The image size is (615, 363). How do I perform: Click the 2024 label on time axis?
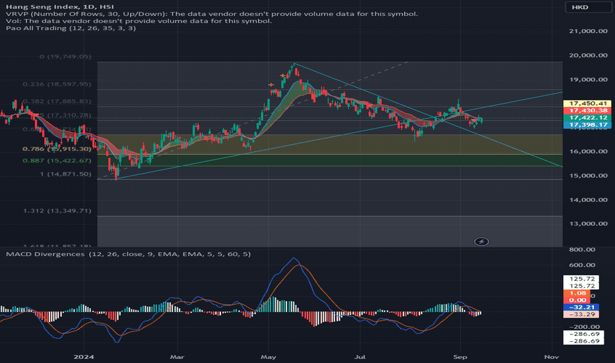[x=84, y=356]
